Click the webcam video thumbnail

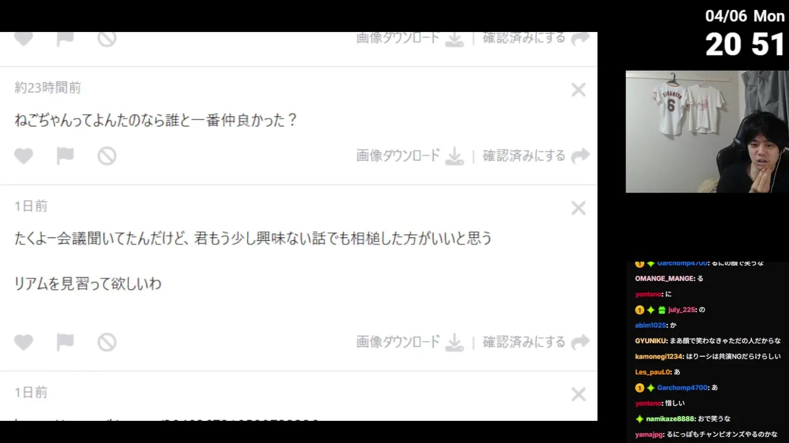(x=707, y=132)
